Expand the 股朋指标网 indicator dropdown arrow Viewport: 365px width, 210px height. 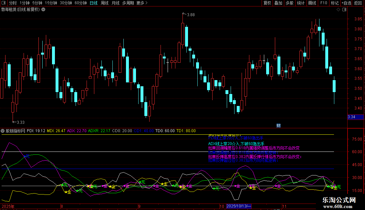[3, 131]
